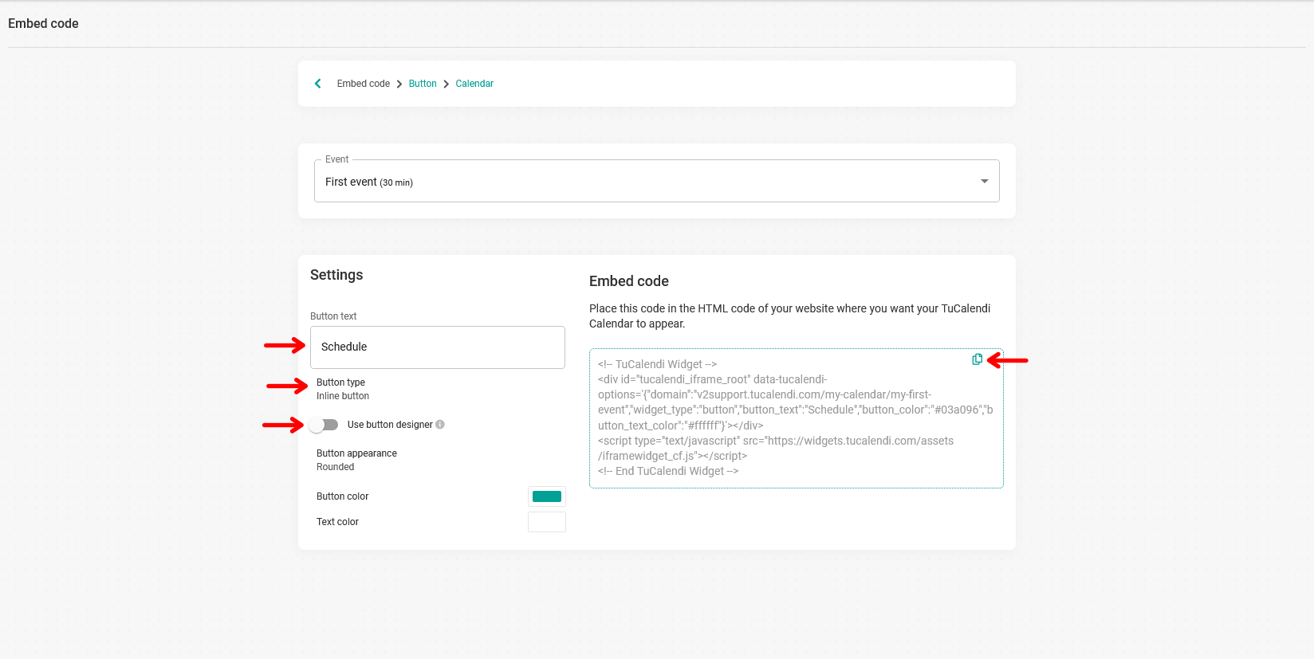Expand the Event selector arrow
Viewport: 1314px width, 659px height.
coord(984,182)
